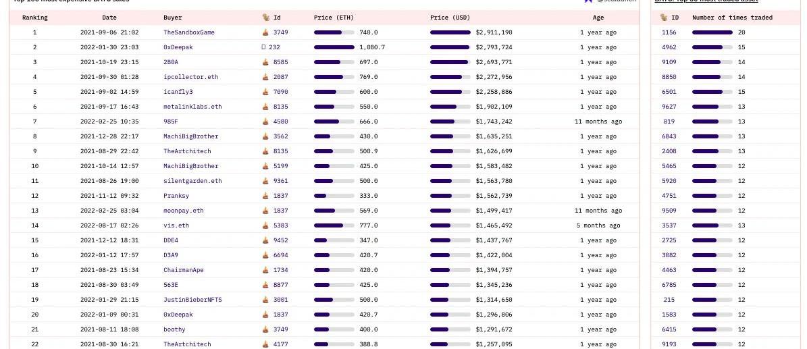Image resolution: width=807 pixels, height=349 pixels.
Task: Click the ape icon beside Id 8877
Action: [265, 285]
